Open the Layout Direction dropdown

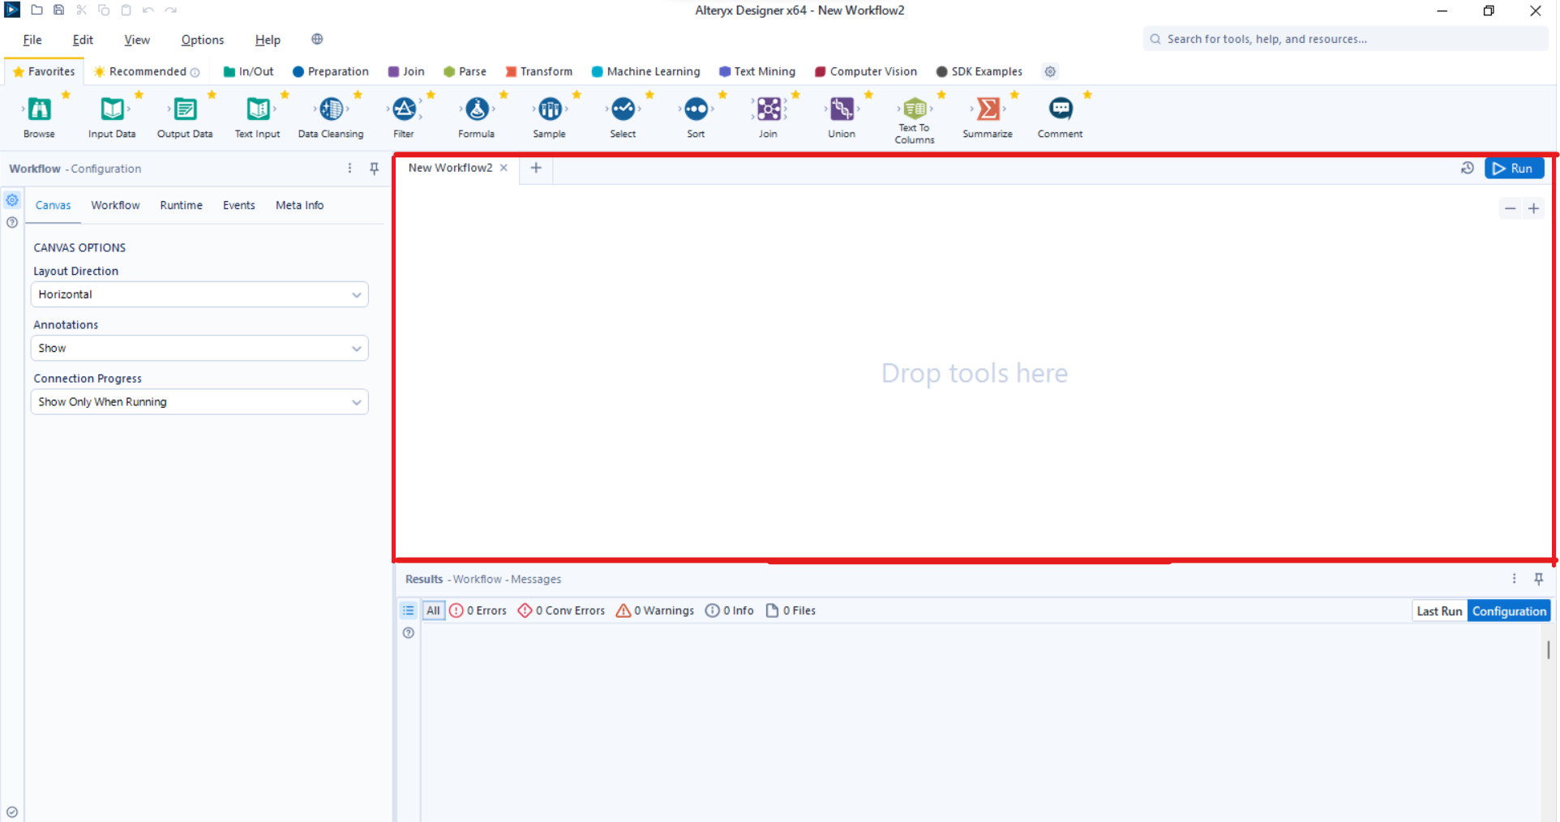pyautogui.click(x=199, y=294)
